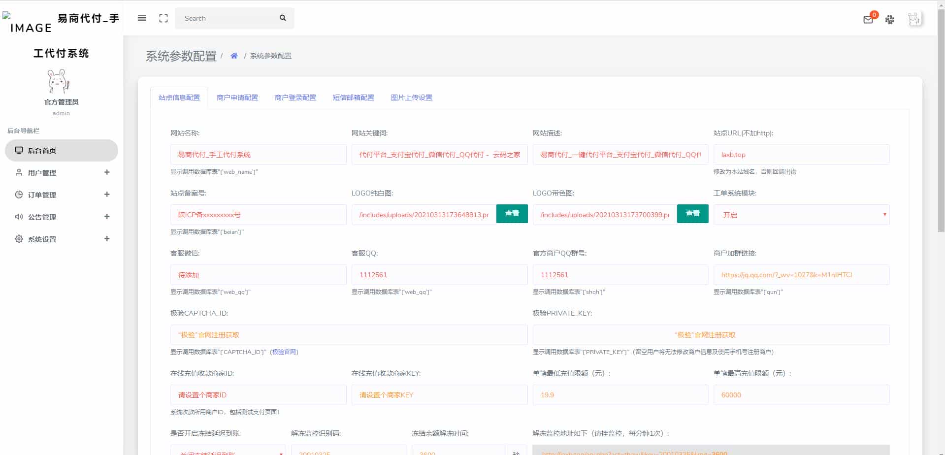Click the home icon in breadcrumb

pos(234,56)
